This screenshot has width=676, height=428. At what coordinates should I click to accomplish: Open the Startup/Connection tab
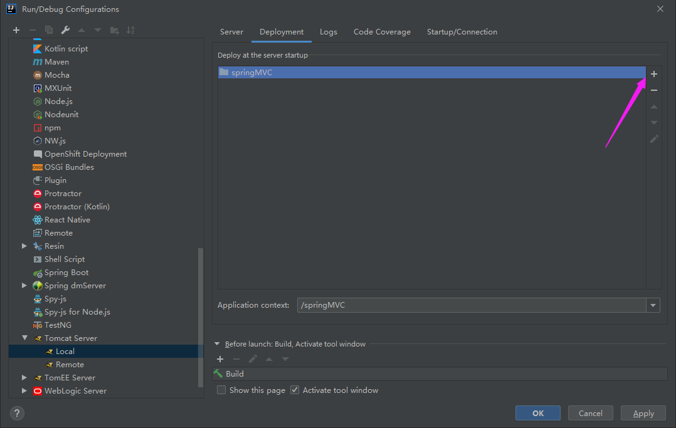[462, 32]
